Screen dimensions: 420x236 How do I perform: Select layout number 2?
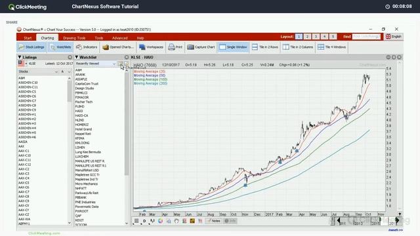coord(307,37)
